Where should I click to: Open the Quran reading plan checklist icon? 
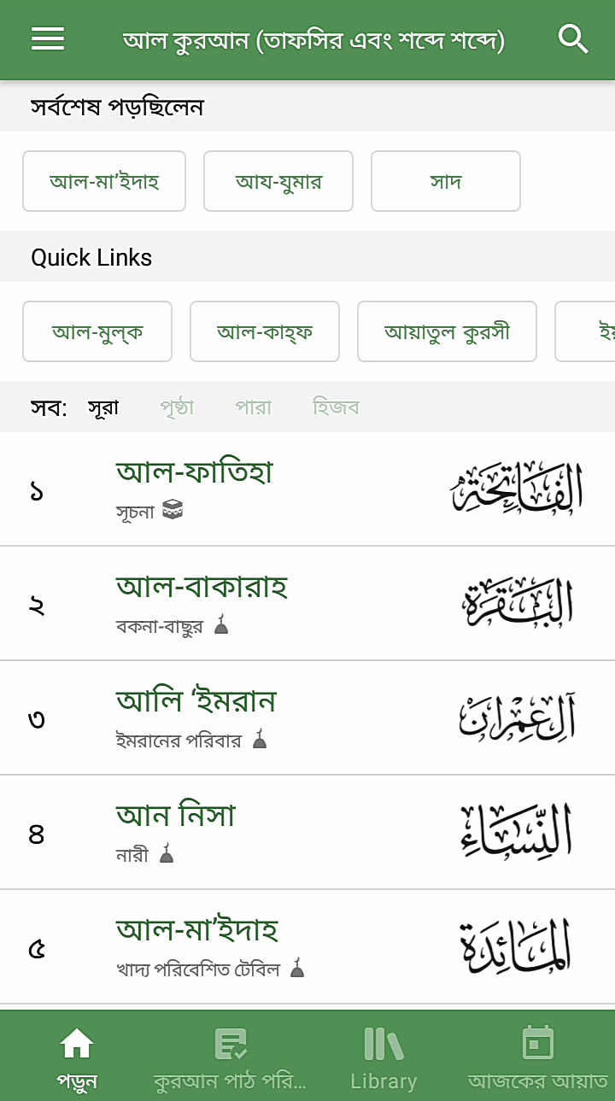pos(230,1043)
